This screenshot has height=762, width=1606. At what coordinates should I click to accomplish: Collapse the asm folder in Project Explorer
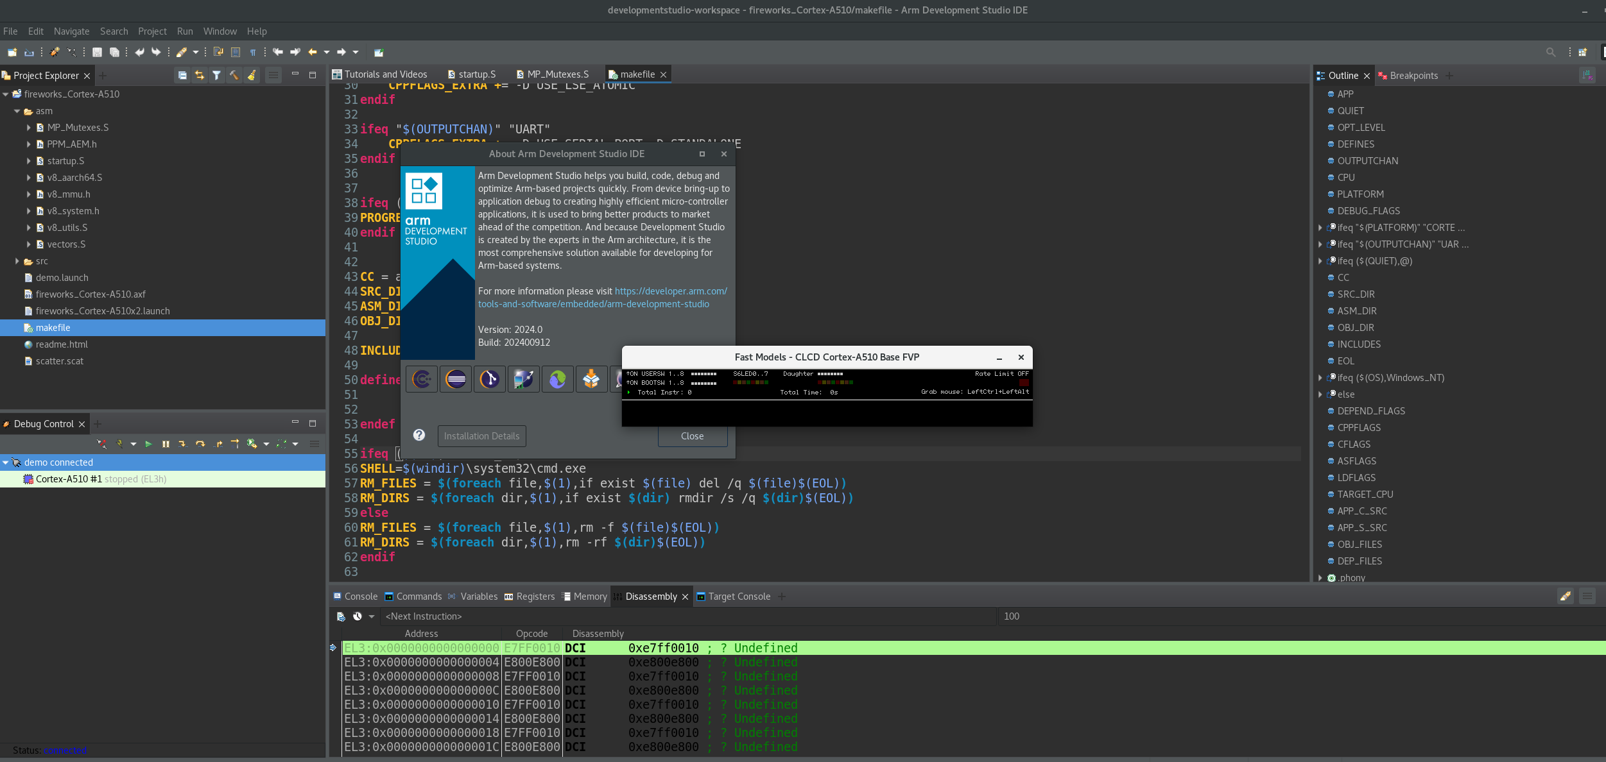[x=17, y=111]
